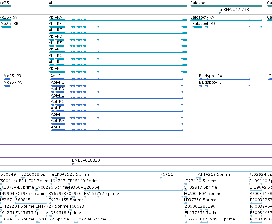Select the LD23190.5prime EST label
The width and height of the screenshot is (272, 224).
[200, 181]
